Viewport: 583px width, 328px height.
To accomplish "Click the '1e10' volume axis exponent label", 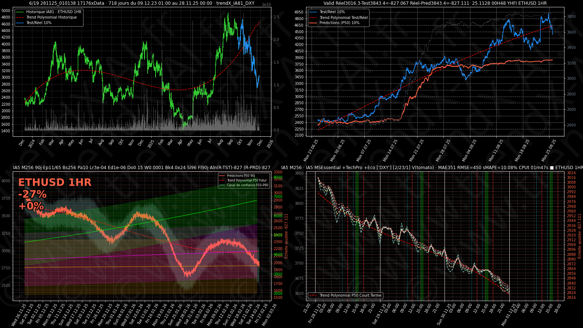I will (266, 5).
